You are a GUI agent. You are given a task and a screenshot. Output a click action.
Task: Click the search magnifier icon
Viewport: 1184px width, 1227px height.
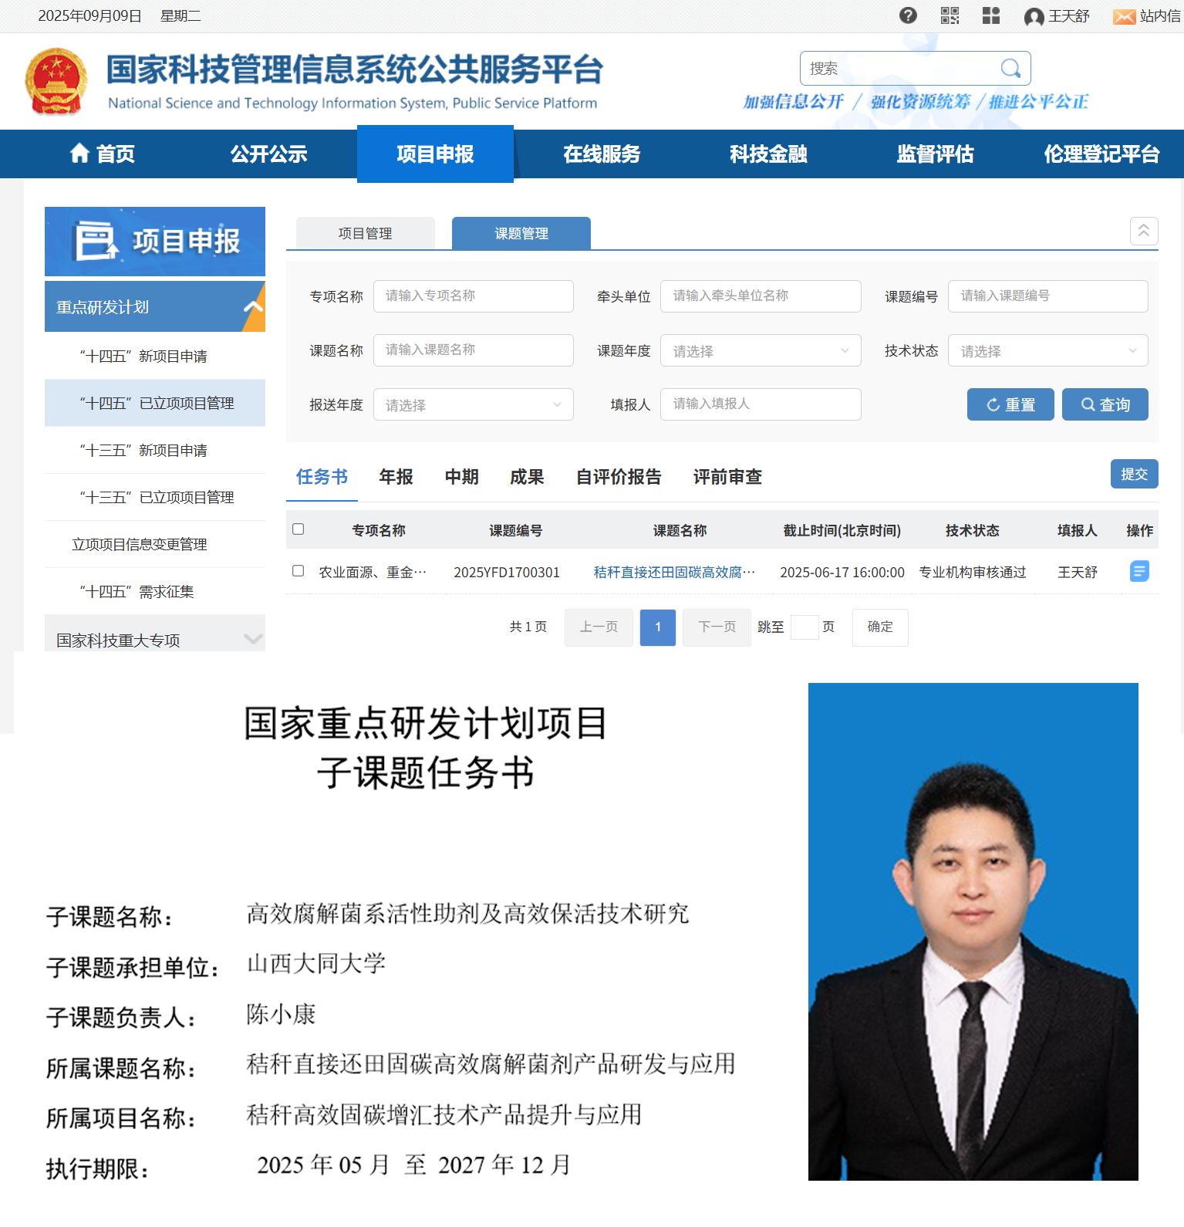(1010, 69)
